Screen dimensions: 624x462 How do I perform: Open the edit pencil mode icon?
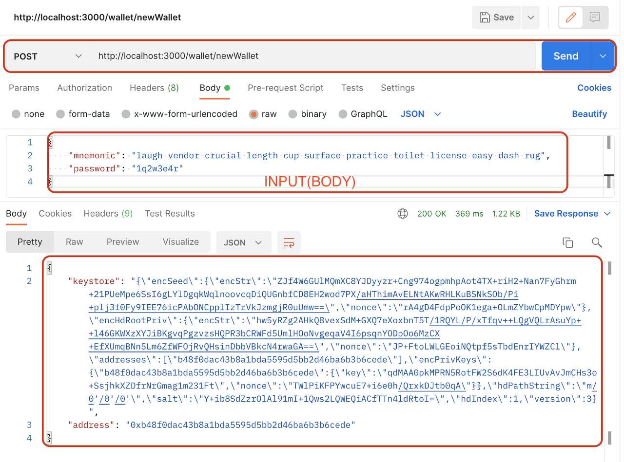[570, 18]
